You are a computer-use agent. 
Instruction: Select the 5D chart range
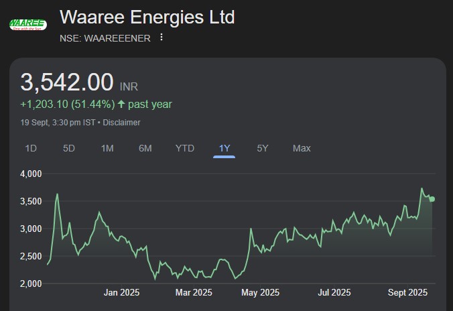tap(69, 148)
